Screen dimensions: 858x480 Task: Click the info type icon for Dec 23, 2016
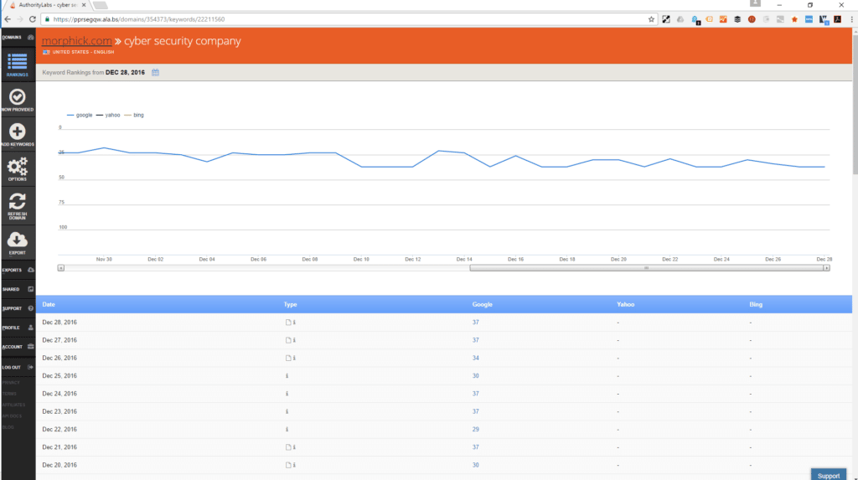[x=287, y=411]
